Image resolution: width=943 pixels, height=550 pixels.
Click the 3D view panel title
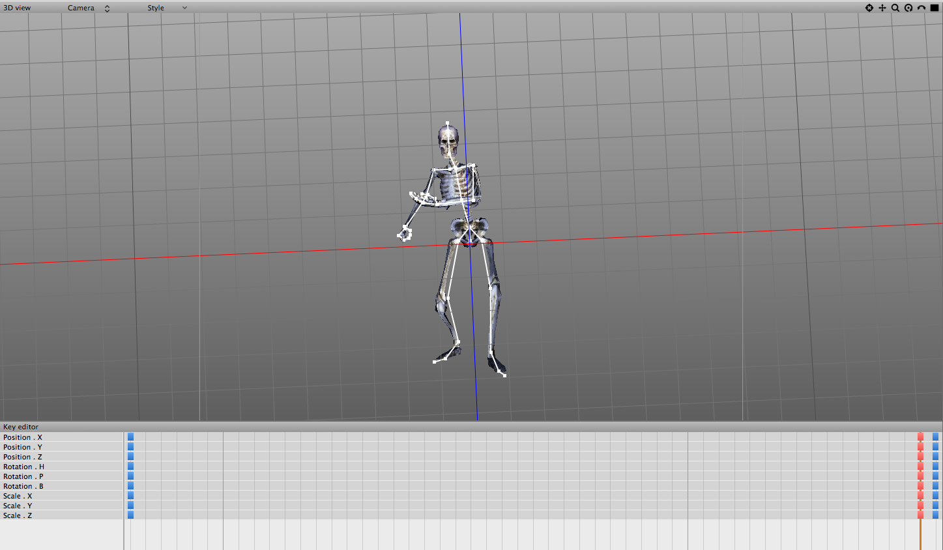[x=17, y=8]
